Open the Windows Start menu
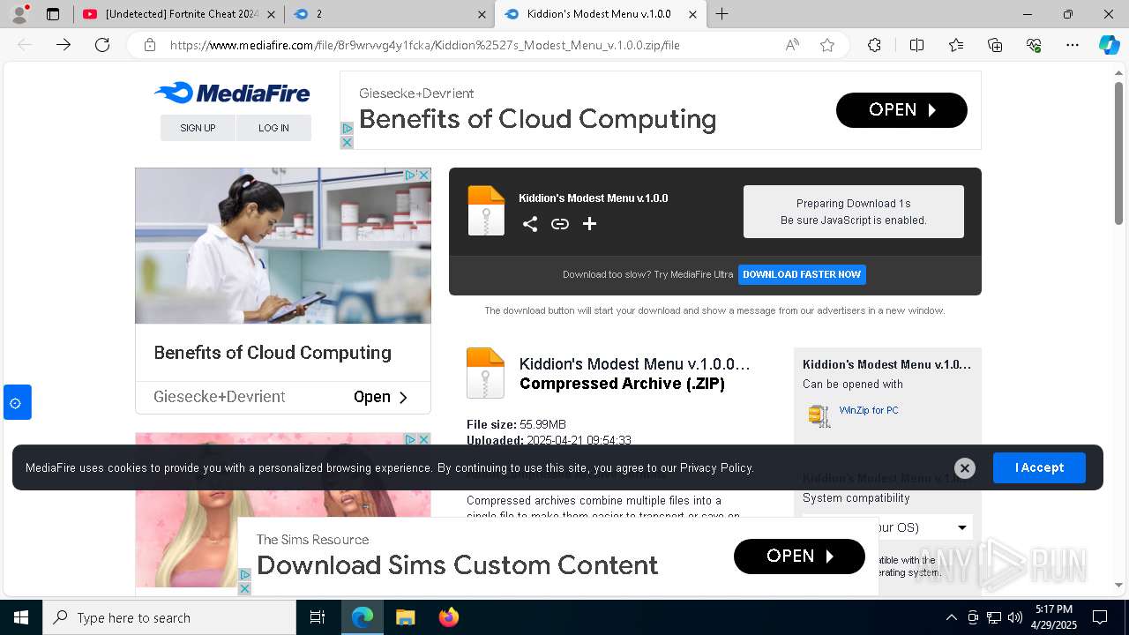Image resolution: width=1129 pixels, height=635 pixels. pos(21,617)
